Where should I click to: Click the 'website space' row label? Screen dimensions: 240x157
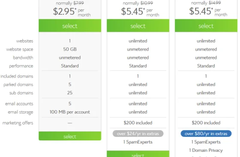[20, 49]
